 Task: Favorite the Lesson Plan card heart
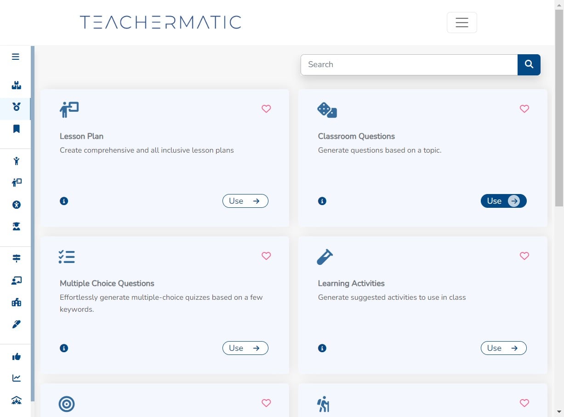[x=266, y=109]
